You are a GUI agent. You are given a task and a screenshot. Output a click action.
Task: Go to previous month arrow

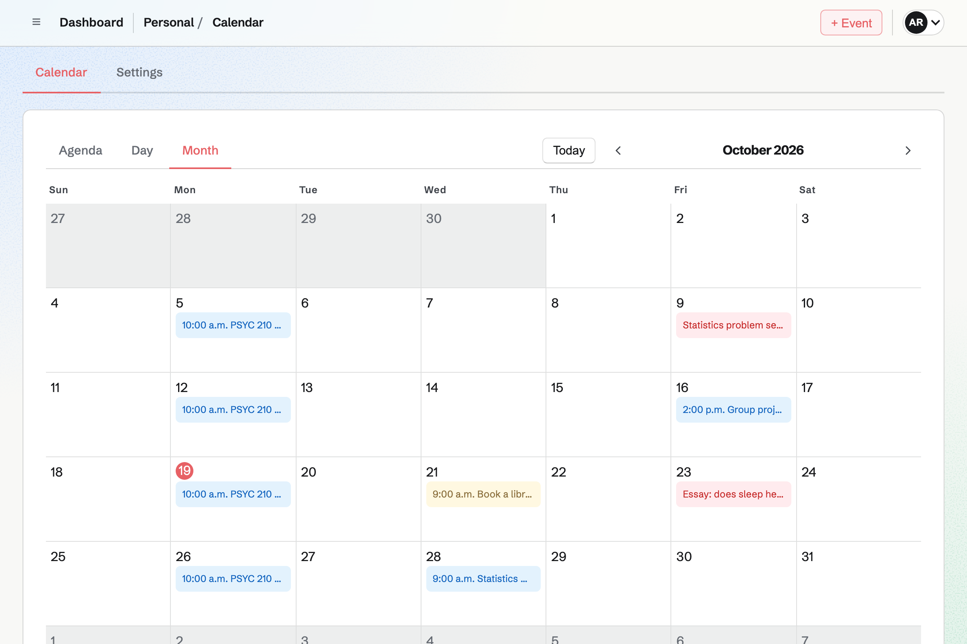(618, 150)
